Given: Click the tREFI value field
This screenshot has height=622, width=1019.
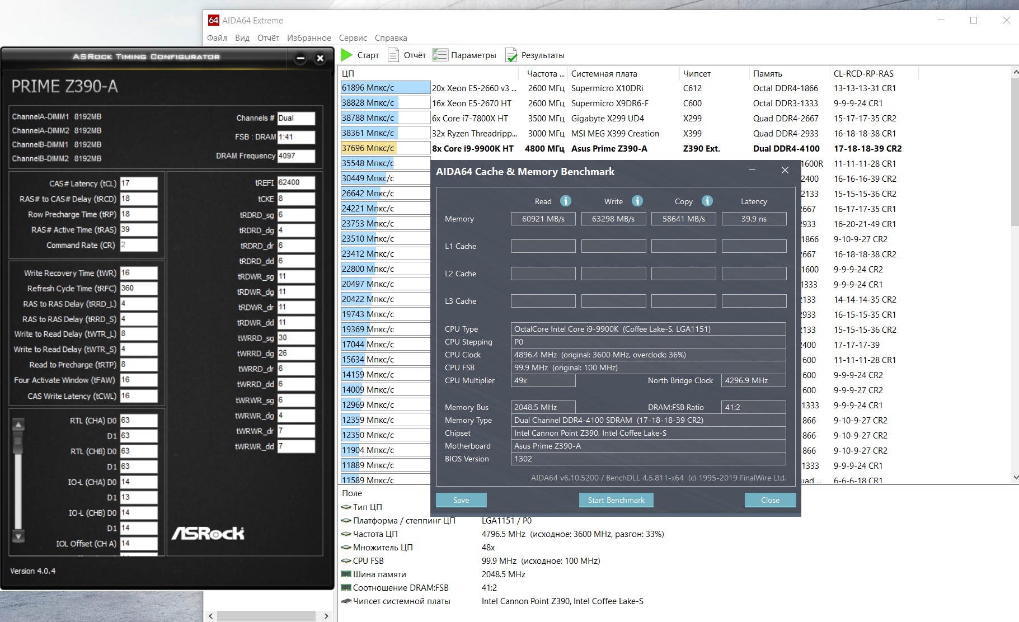Looking at the screenshot, I should point(296,183).
